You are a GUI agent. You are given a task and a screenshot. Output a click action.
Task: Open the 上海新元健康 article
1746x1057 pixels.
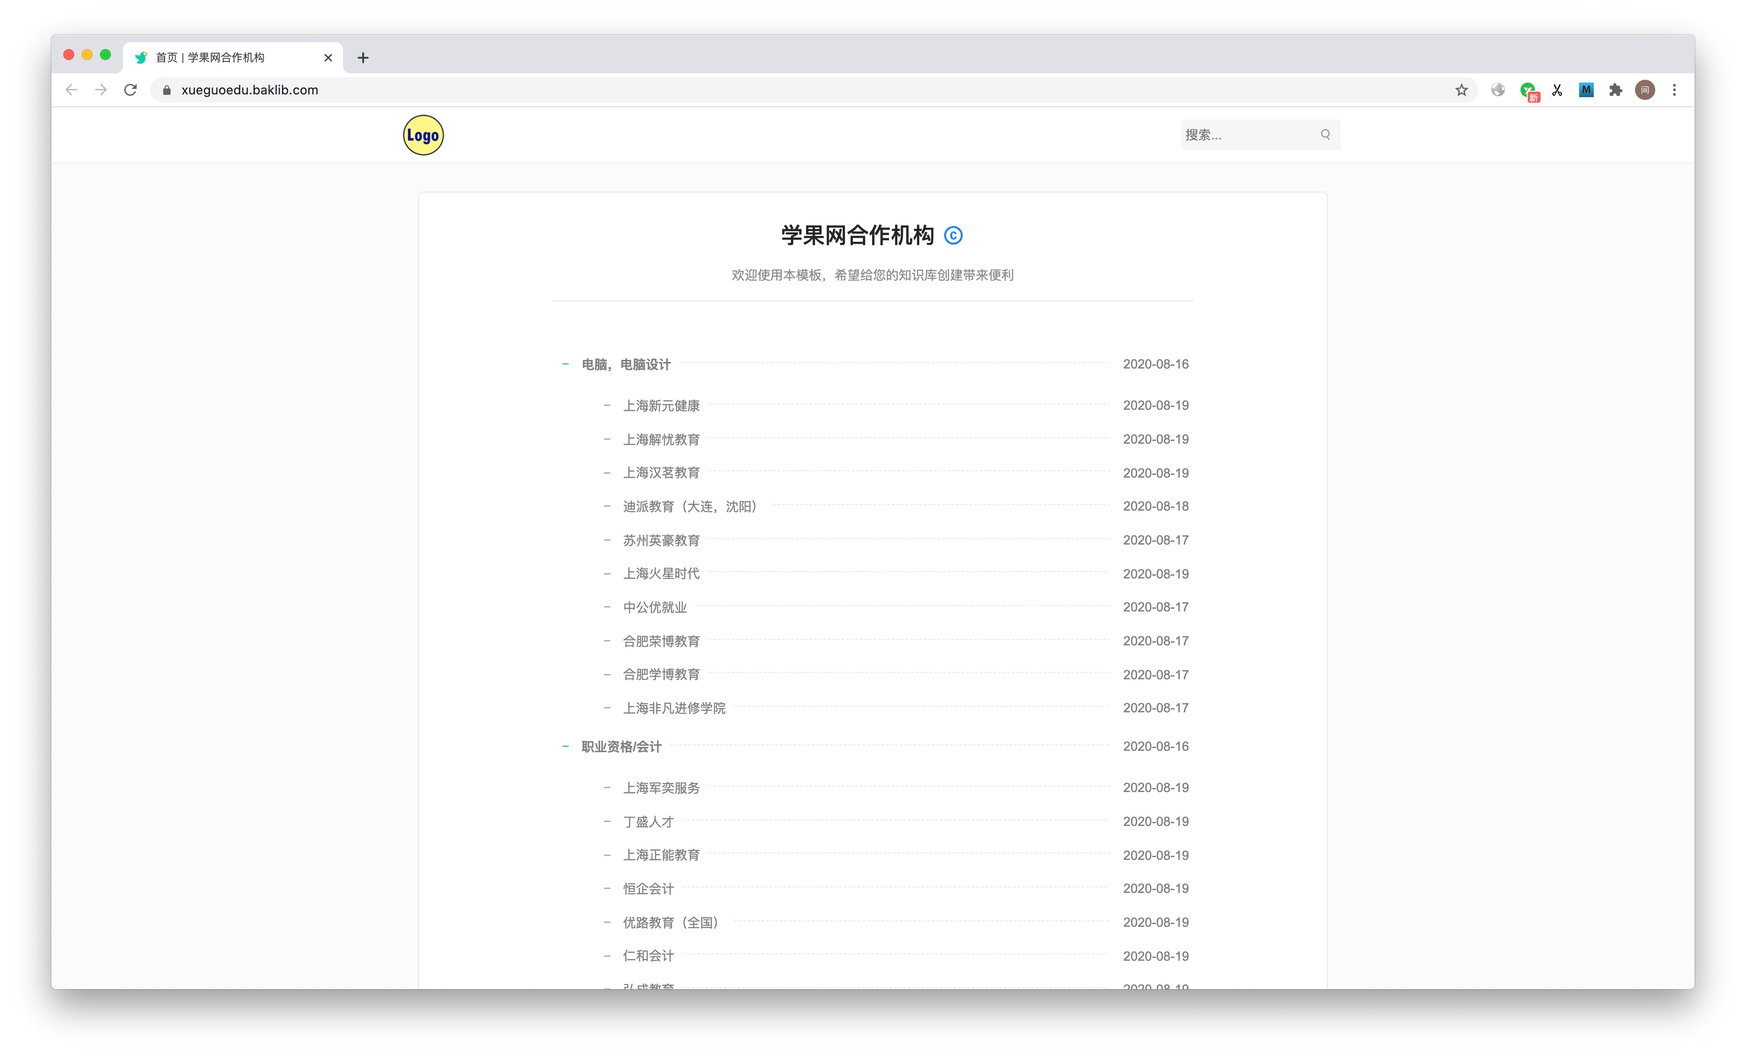660,406
